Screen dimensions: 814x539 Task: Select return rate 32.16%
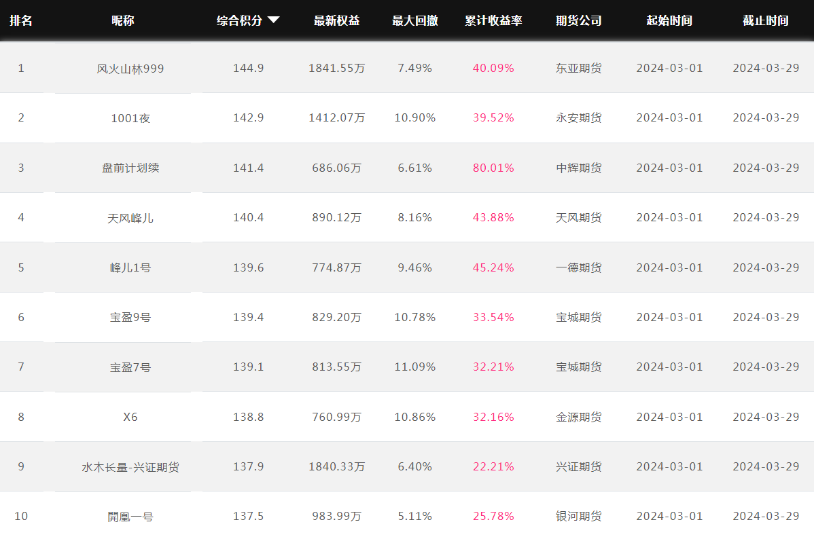pyautogui.click(x=493, y=417)
